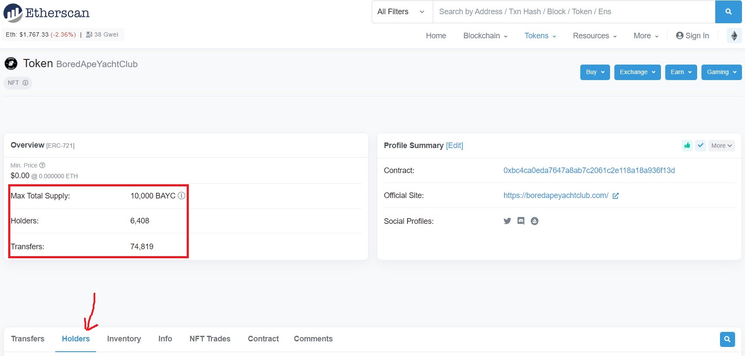Click the green thumbs-up reputation icon
Image resolution: width=745 pixels, height=356 pixels.
[x=687, y=145]
